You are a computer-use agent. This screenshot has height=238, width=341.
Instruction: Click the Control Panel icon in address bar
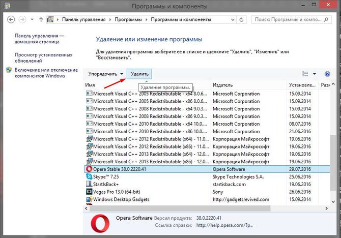coord(50,19)
